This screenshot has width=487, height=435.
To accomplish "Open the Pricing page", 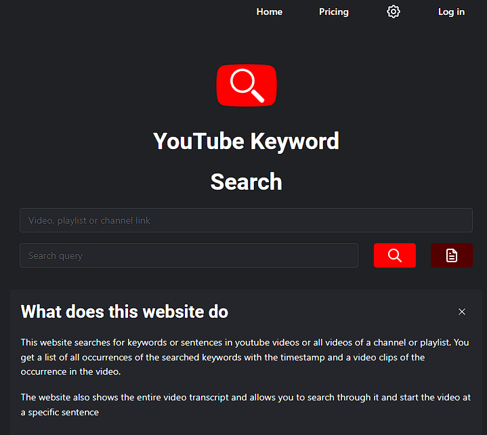I will [333, 12].
